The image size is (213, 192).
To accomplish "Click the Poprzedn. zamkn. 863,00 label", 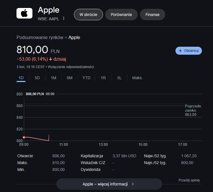I will [193, 110].
